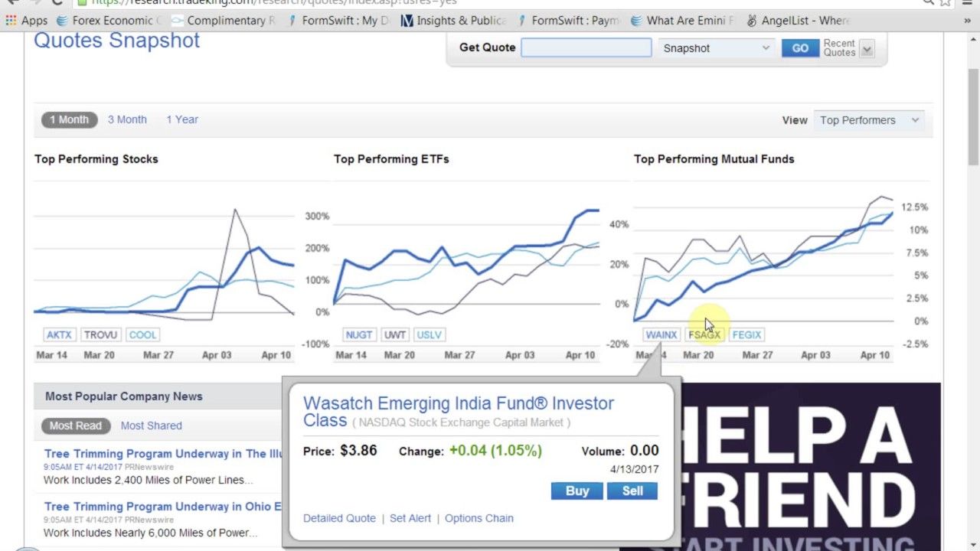The width and height of the screenshot is (980, 551).
Task: Open the Top Performers view dropdown
Action: 869,120
